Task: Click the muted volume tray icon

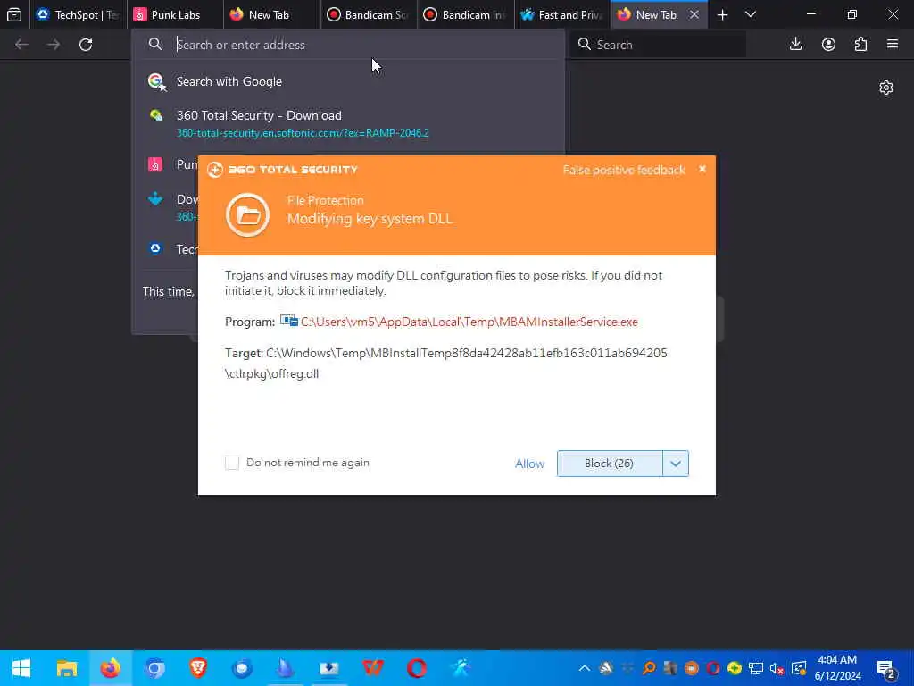Action: pyautogui.click(x=777, y=668)
